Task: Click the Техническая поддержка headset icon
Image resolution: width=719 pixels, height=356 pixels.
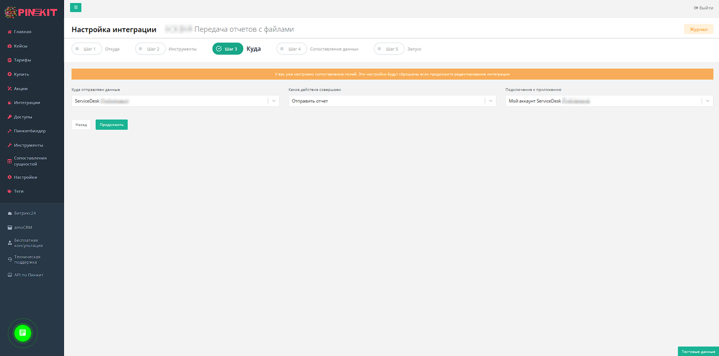Action: (x=9, y=260)
